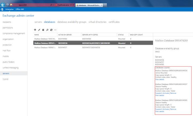This screenshot has height=116, width=193.
Task: Click the Add new database plus icon
Action: 35,30
